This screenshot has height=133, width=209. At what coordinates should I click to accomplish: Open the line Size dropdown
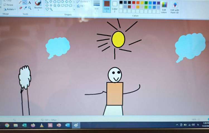click(x=96, y=5)
